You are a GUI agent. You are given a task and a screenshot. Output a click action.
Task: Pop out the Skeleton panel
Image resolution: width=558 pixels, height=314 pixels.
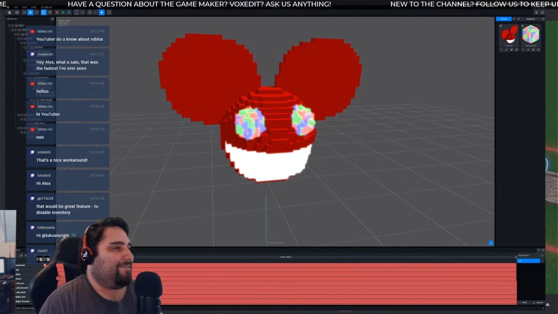(52, 19)
